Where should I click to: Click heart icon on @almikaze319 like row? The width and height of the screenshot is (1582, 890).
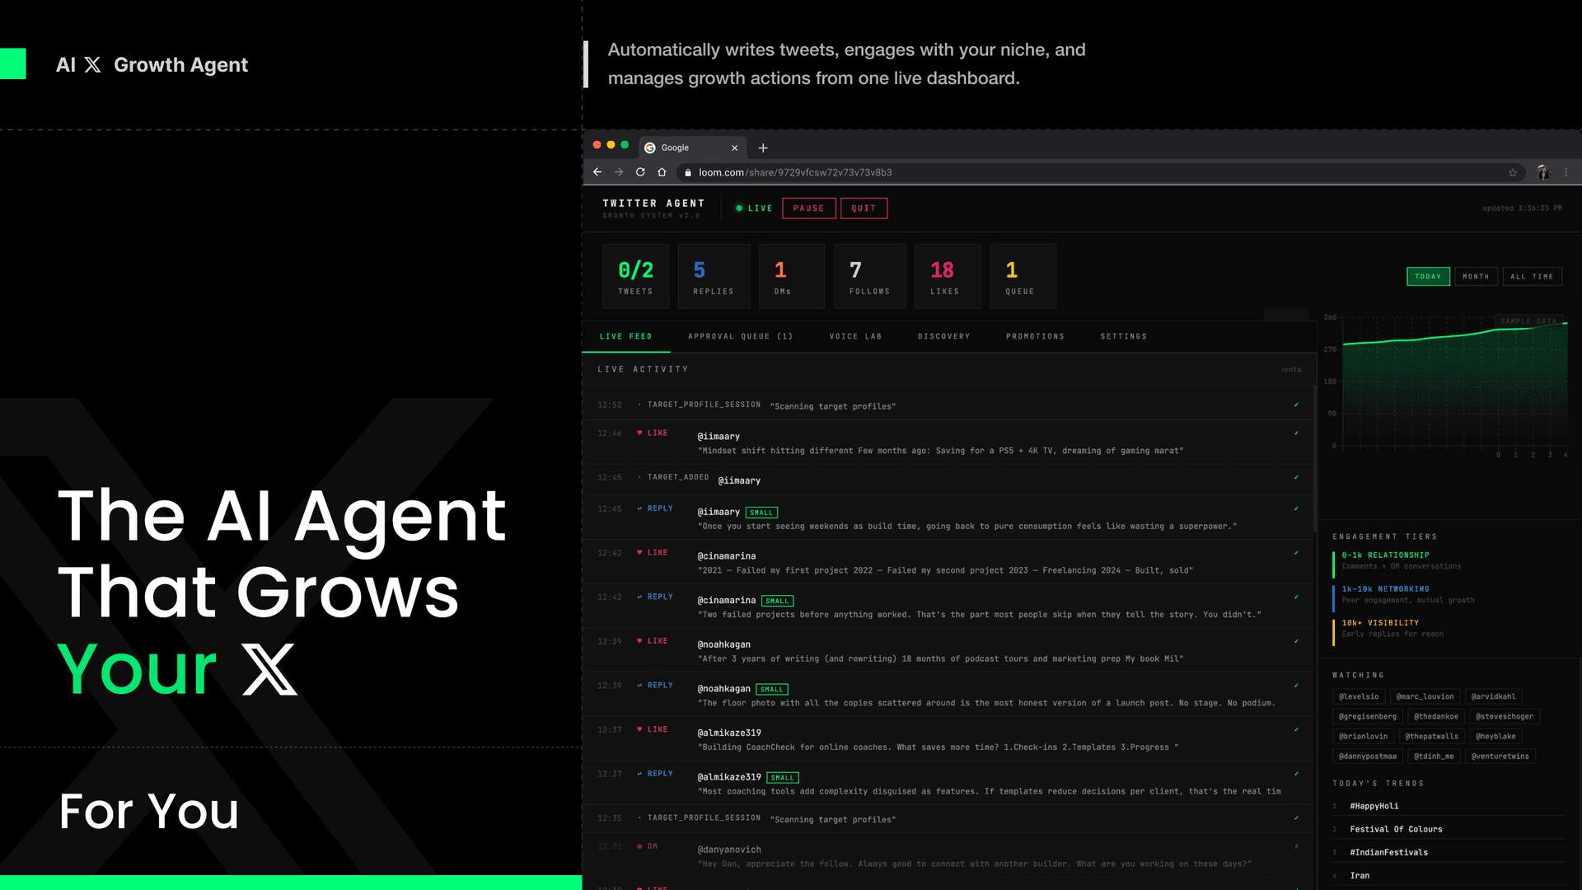(639, 729)
